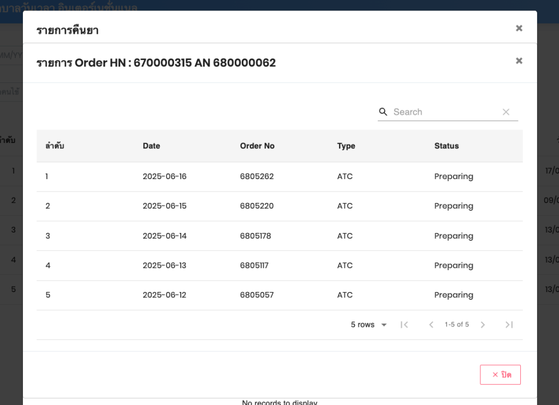Screen dimensions: 559x405
Task: Sort by Status column header
Action: click(x=447, y=146)
